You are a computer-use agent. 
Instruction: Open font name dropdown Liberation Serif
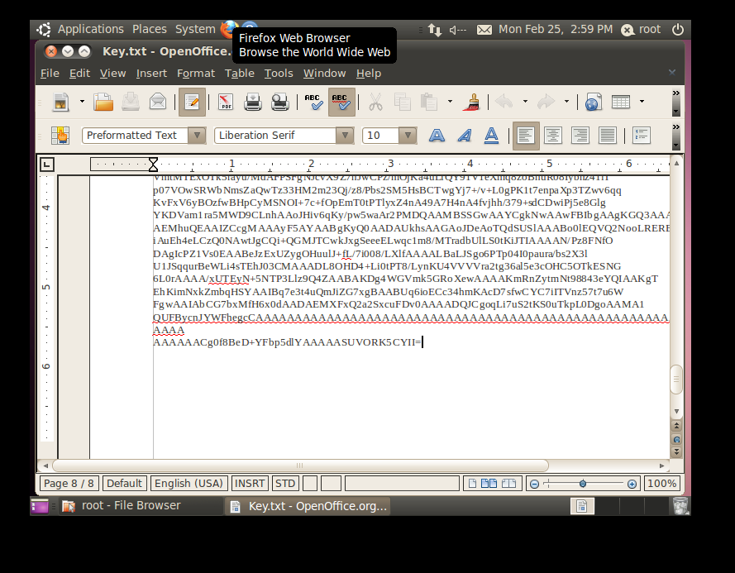[x=345, y=136]
